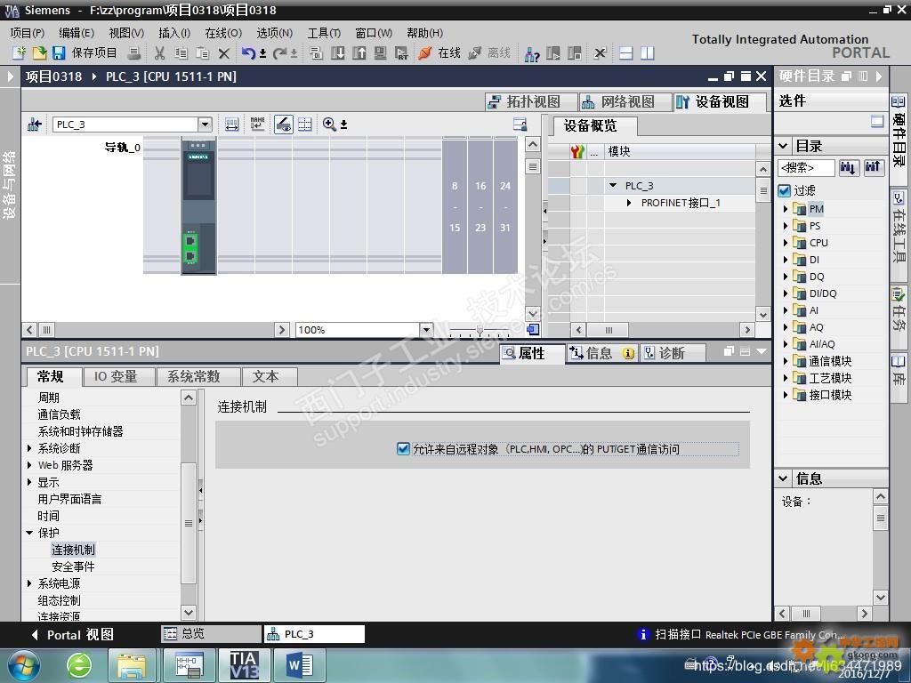Click the download to device icon
The height and width of the screenshot is (683, 911).
[337, 53]
